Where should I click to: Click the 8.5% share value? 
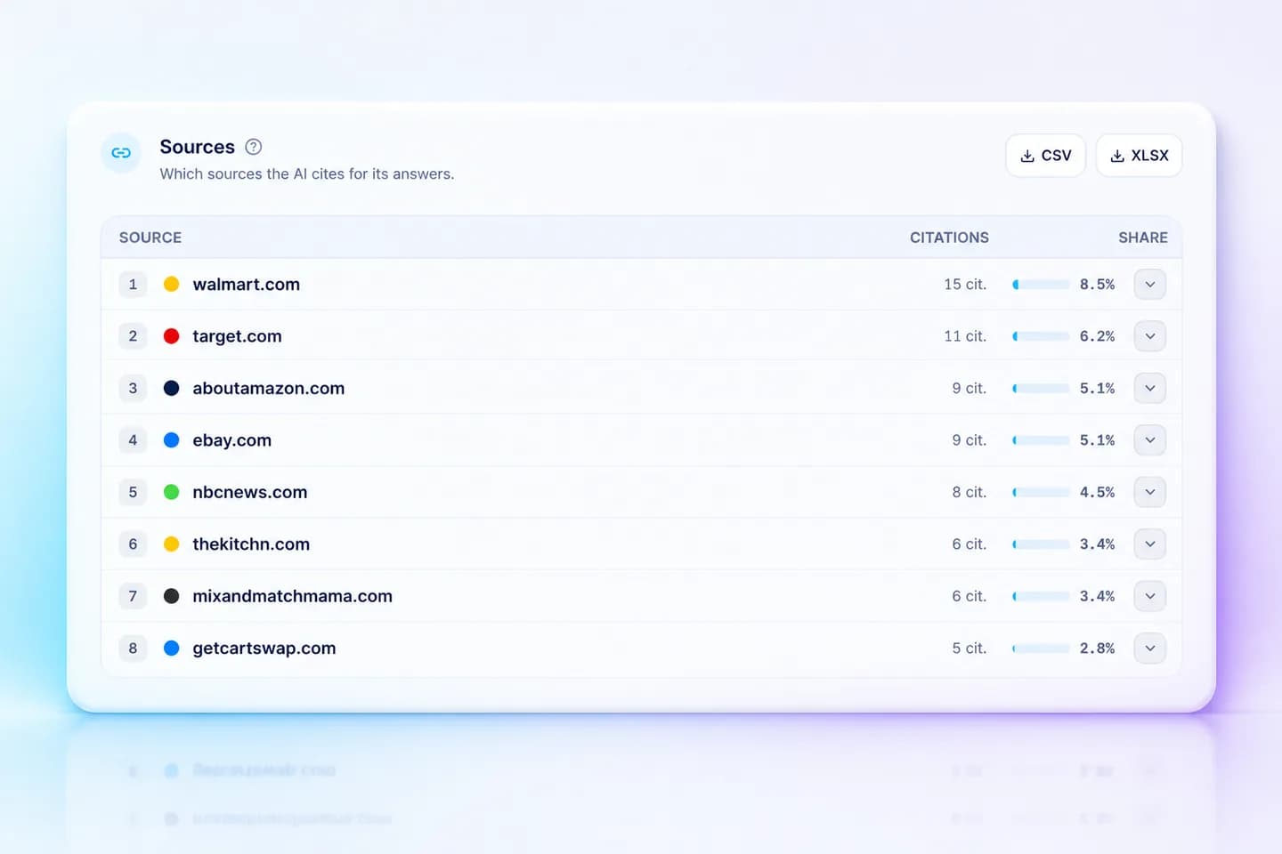1098,285
